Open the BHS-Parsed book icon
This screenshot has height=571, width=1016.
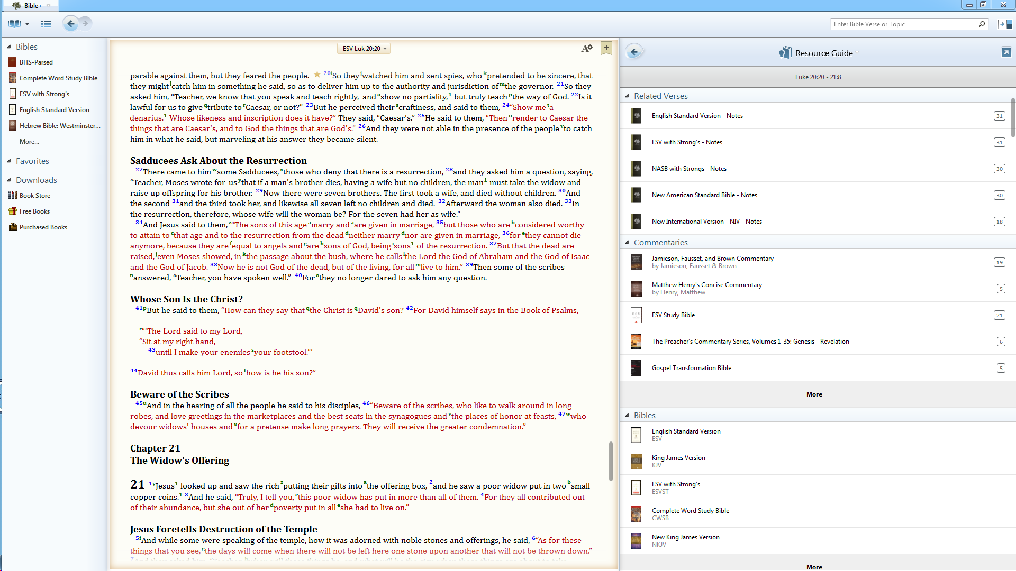(x=12, y=62)
